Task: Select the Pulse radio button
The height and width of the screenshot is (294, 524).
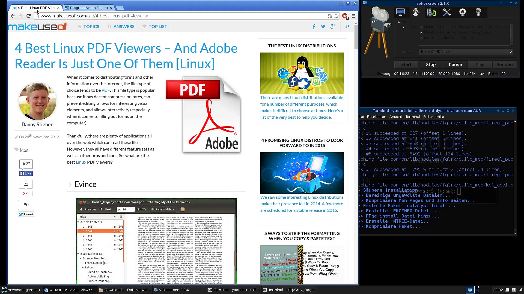Action: click(404, 27)
